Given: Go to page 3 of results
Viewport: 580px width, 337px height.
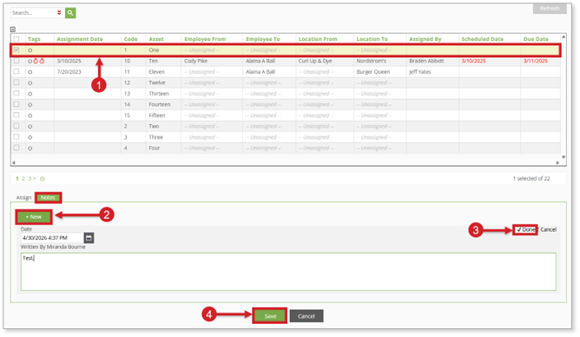Looking at the screenshot, I should [x=30, y=179].
